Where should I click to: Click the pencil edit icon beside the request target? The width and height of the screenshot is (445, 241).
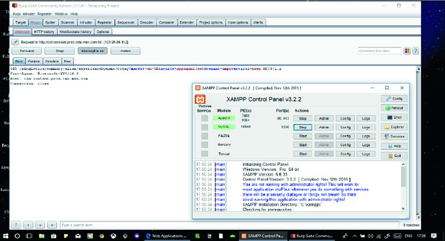(x=15, y=42)
